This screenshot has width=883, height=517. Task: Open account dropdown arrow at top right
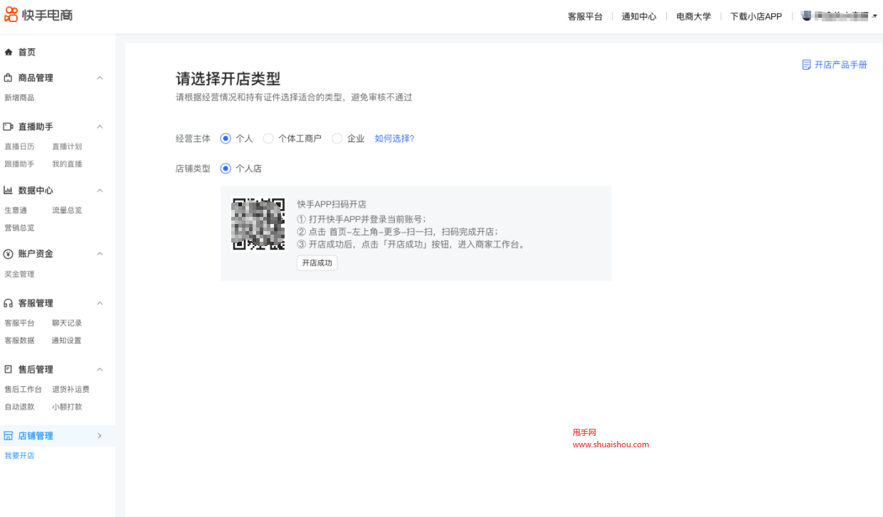pyautogui.click(x=874, y=16)
